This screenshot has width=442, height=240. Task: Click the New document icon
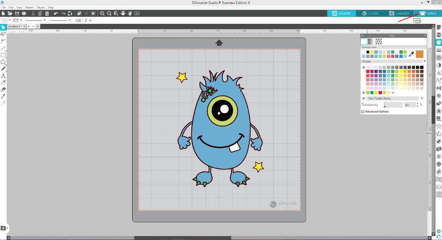coord(3,13)
